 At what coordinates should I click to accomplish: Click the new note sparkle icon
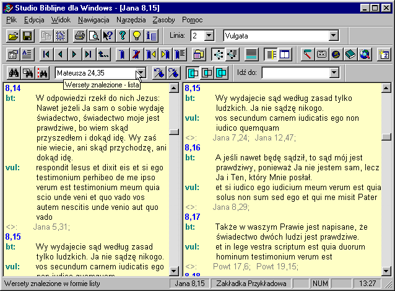click(x=384, y=54)
